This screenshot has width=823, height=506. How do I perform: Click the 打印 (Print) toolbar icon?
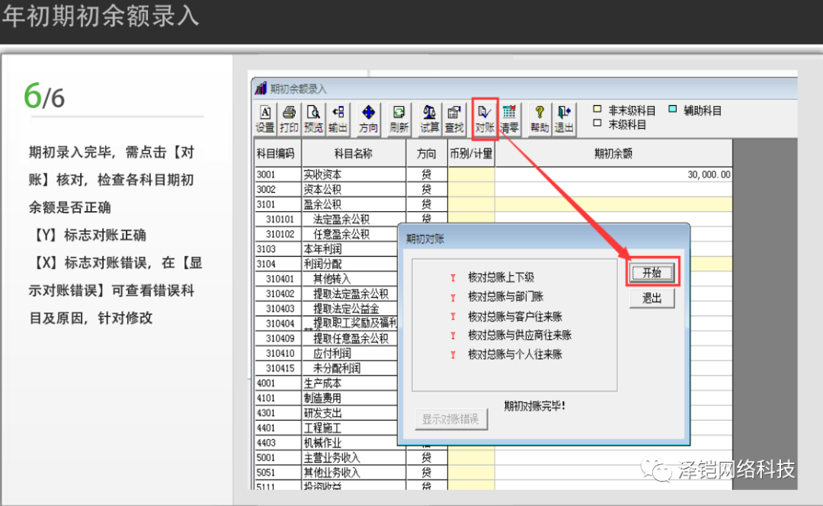[289, 119]
